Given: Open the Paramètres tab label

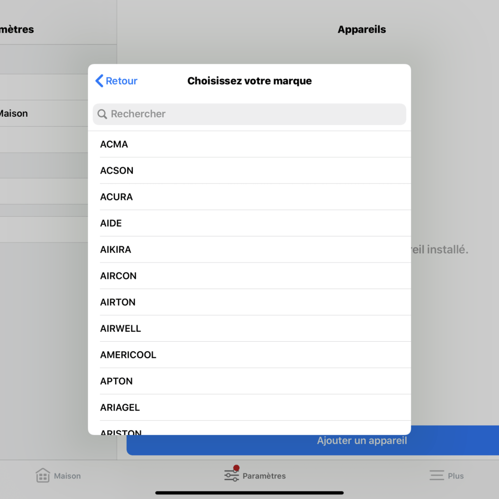Looking at the screenshot, I should [x=264, y=476].
